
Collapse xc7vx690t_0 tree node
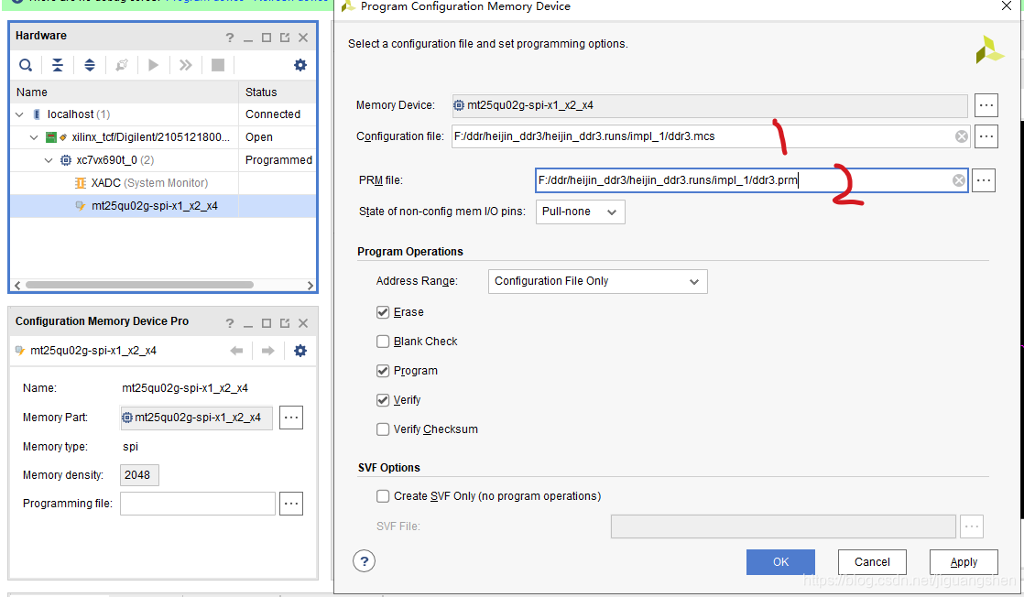49,160
